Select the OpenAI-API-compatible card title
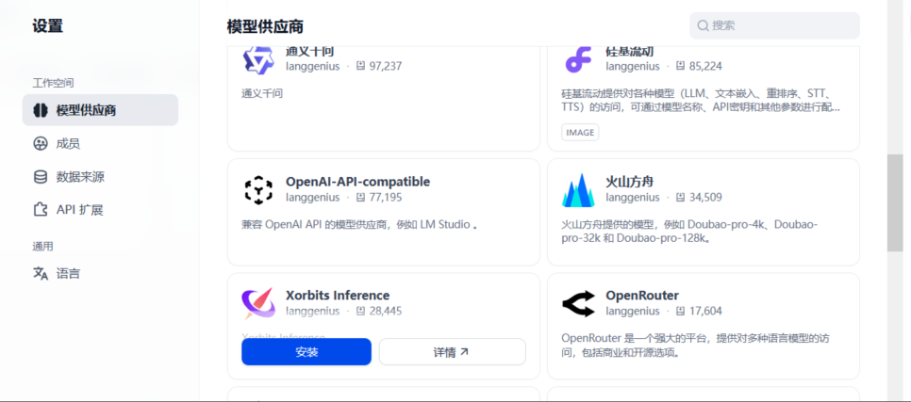Viewport: 911px width, 402px height. 358,182
